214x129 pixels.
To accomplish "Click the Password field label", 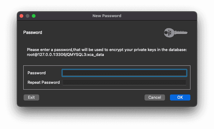I will 36,73.
